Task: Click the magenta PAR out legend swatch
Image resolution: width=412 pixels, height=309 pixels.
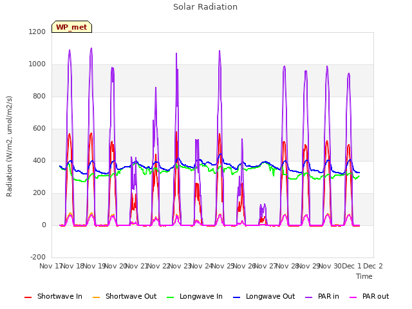Action: [353, 297]
